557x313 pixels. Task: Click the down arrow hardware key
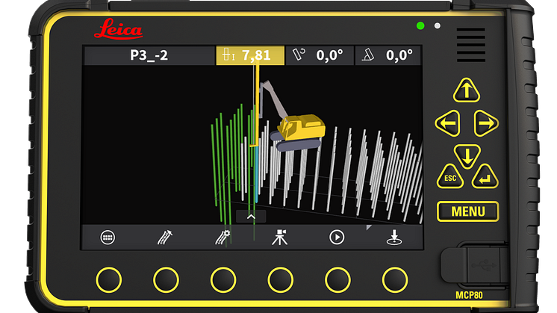467,156
